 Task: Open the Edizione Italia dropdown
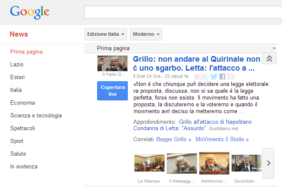(x=106, y=34)
